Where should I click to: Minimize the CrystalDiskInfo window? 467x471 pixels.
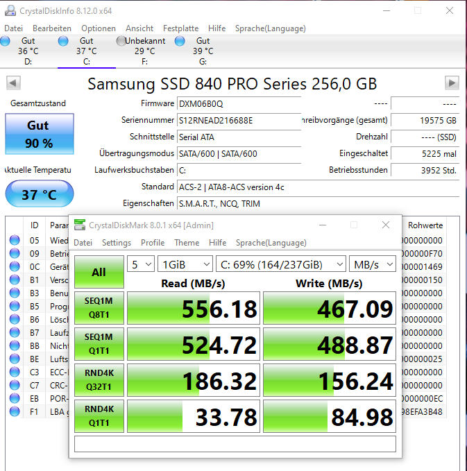coord(387,11)
